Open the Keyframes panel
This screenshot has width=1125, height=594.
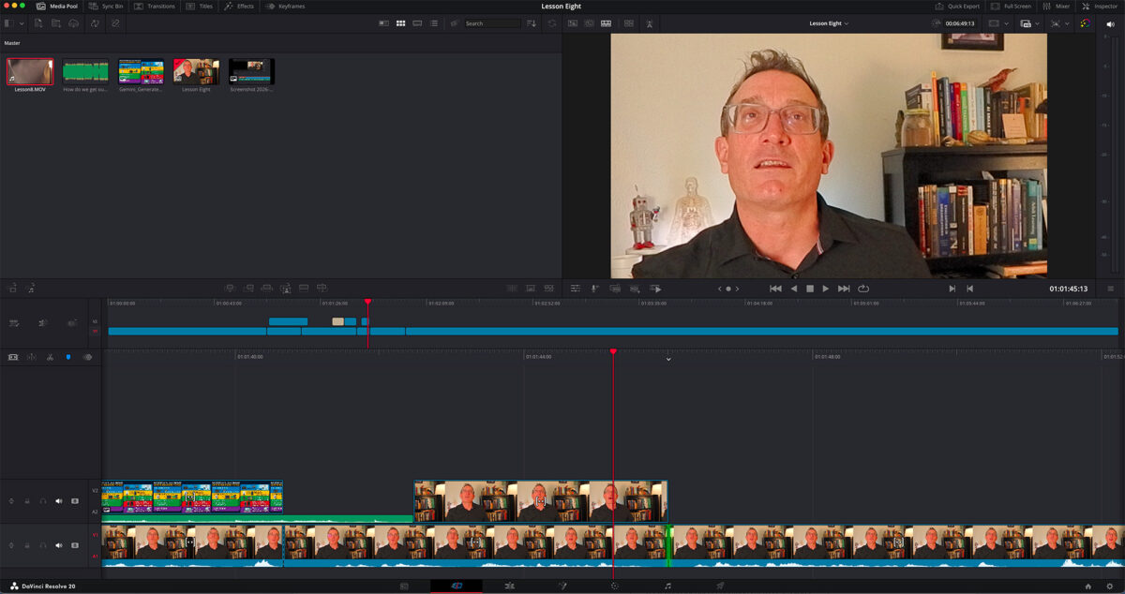pyautogui.click(x=285, y=7)
